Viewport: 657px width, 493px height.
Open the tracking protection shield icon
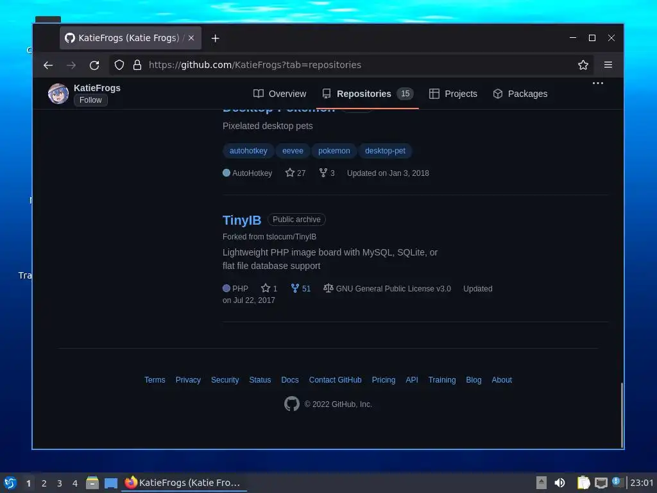click(119, 65)
